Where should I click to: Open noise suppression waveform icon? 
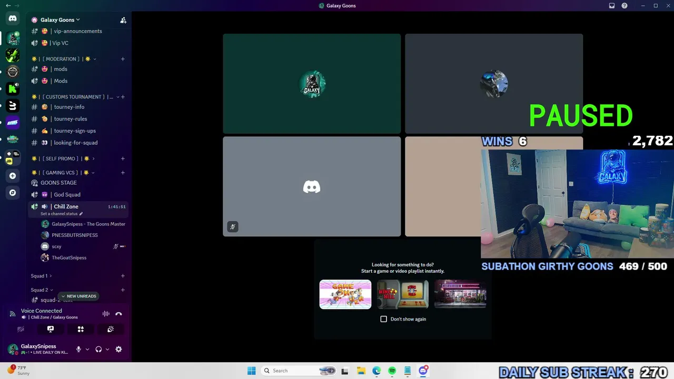pos(106,314)
